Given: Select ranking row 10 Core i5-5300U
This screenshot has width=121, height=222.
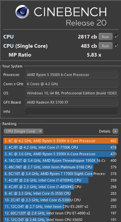Looking at the screenshot, I should (x=60, y=200).
